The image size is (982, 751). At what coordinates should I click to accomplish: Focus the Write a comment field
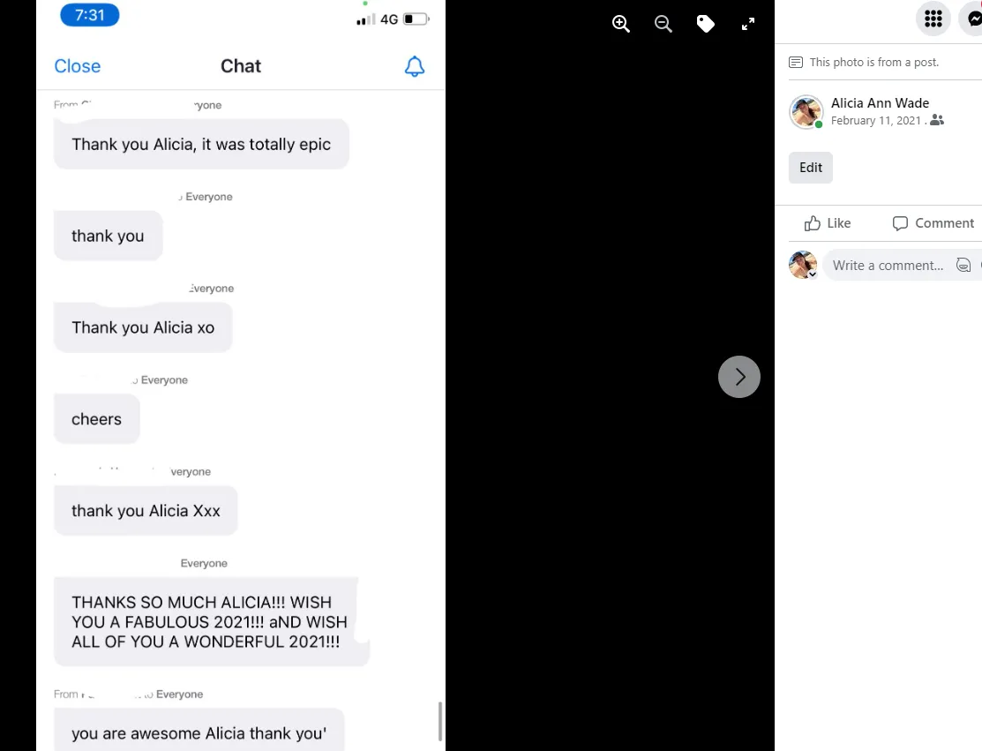tap(888, 266)
